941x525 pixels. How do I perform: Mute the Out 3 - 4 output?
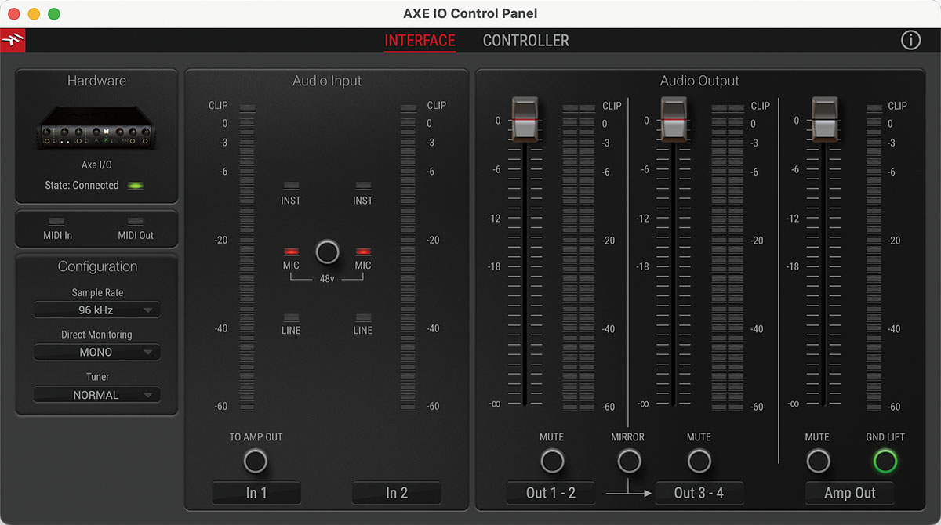(x=699, y=461)
